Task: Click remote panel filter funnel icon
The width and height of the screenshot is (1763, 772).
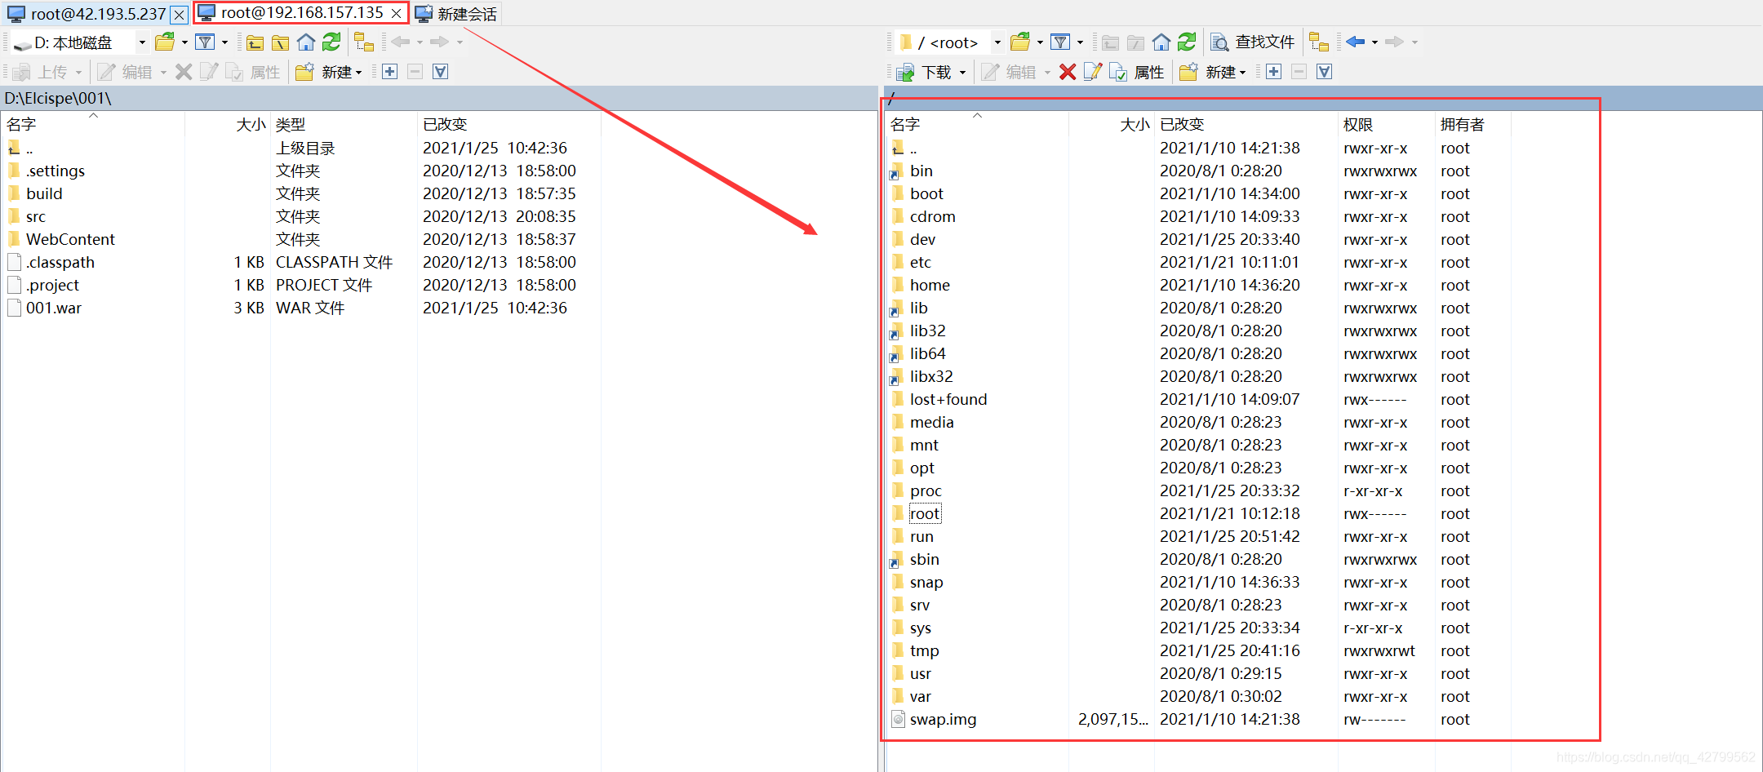Action: [x=1060, y=42]
